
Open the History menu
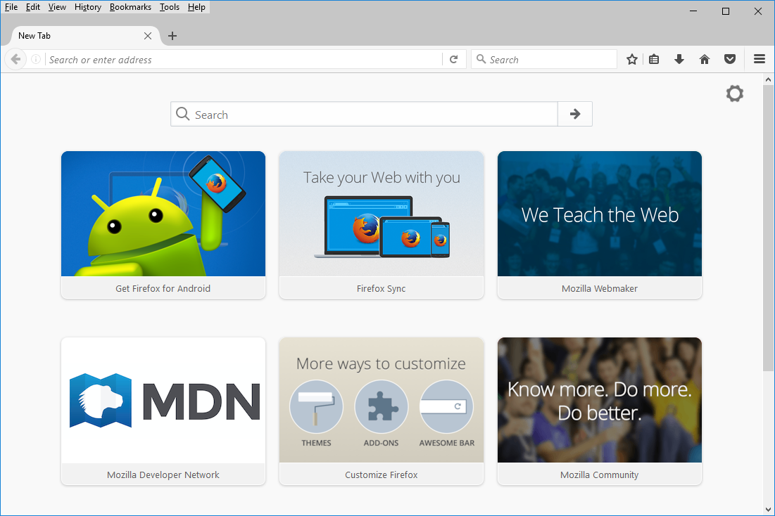click(87, 7)
